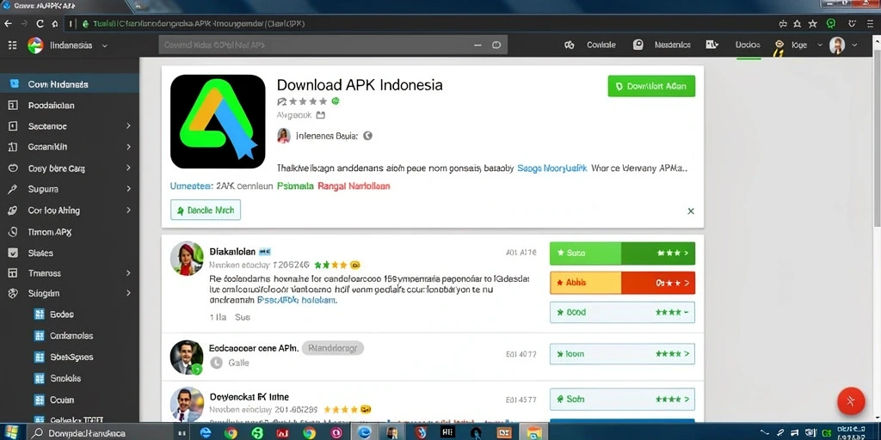Screen dimensions: 881x440
Task: Open the user profile avatar in header
Action: pos(837,46)
